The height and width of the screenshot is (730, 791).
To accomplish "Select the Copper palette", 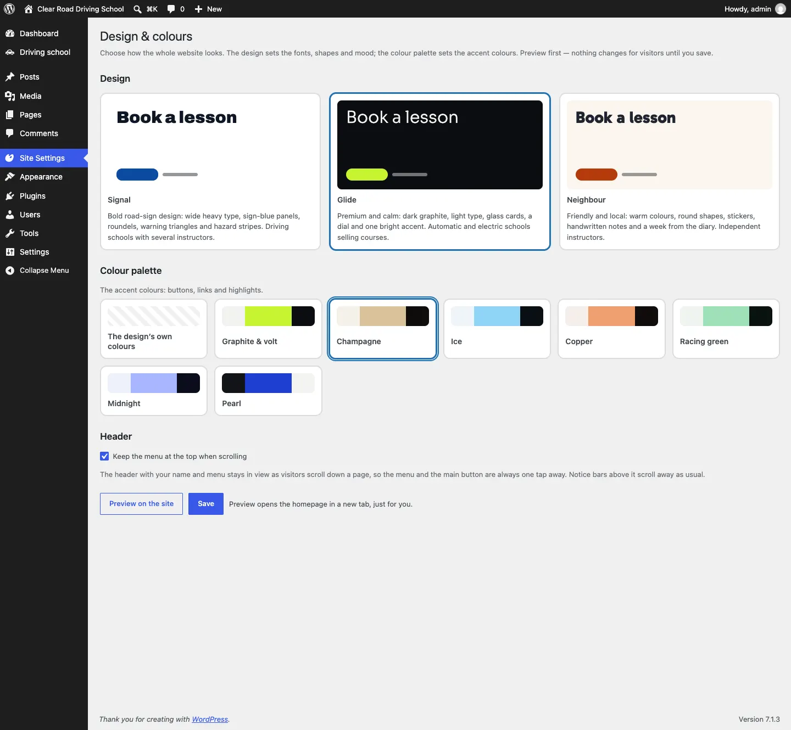I will pos(611,329).
